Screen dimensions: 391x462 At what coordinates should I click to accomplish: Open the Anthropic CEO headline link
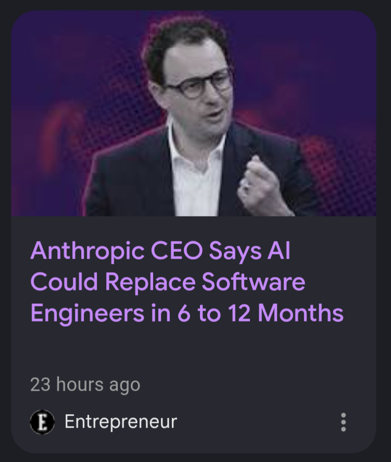187,281
